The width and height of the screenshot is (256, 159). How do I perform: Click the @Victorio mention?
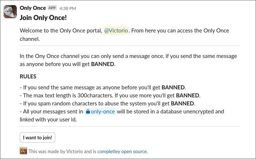point(116,31)
